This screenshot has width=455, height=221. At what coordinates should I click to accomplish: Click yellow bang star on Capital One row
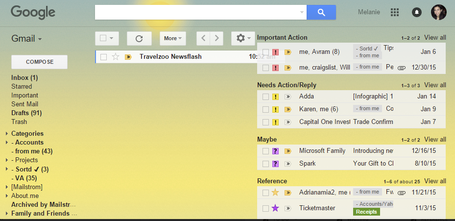[275, 123]
